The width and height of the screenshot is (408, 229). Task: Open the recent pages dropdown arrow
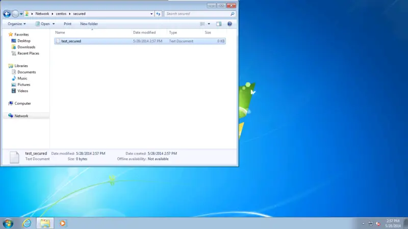point(21,14)
